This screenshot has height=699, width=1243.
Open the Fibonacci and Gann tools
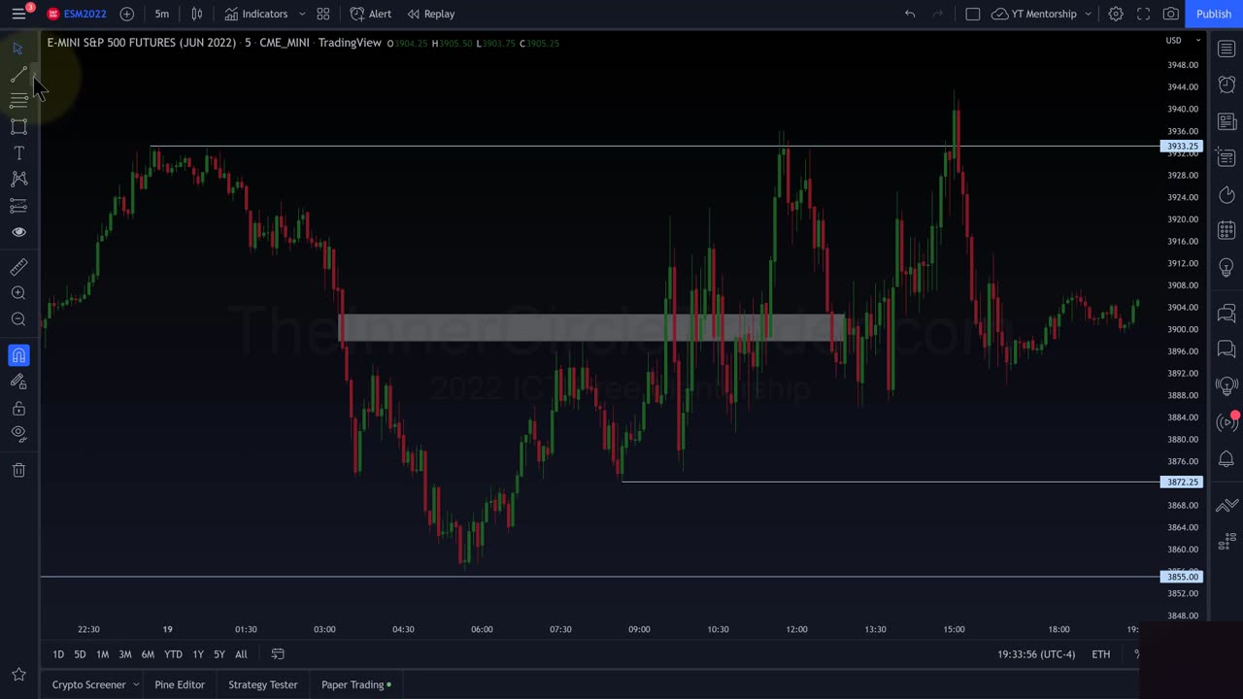[17, 100]
